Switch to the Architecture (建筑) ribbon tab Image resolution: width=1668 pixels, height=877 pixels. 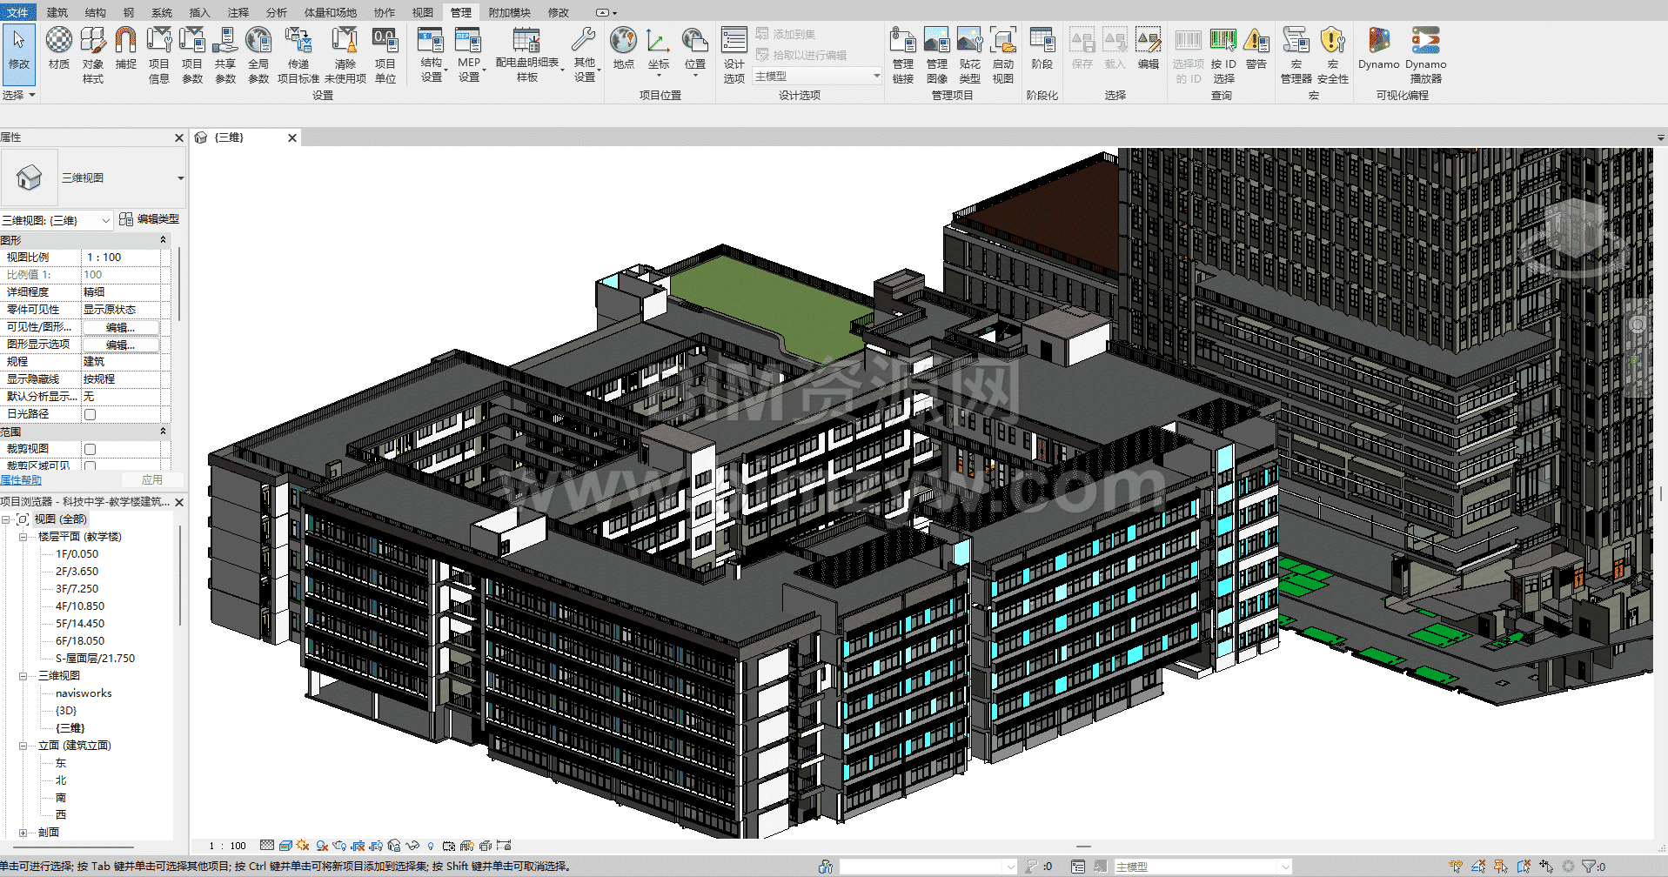click(57, 12)
